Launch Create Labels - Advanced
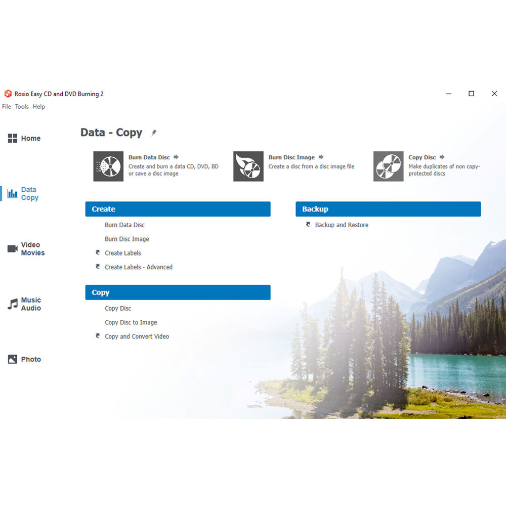506x506 pixels. (x=138, y=267)
